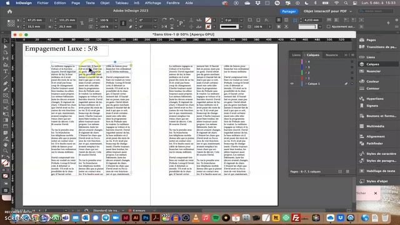Select the Selection tool in the toolbox
The height and width of the screenshot is (225, 400).
6,41
